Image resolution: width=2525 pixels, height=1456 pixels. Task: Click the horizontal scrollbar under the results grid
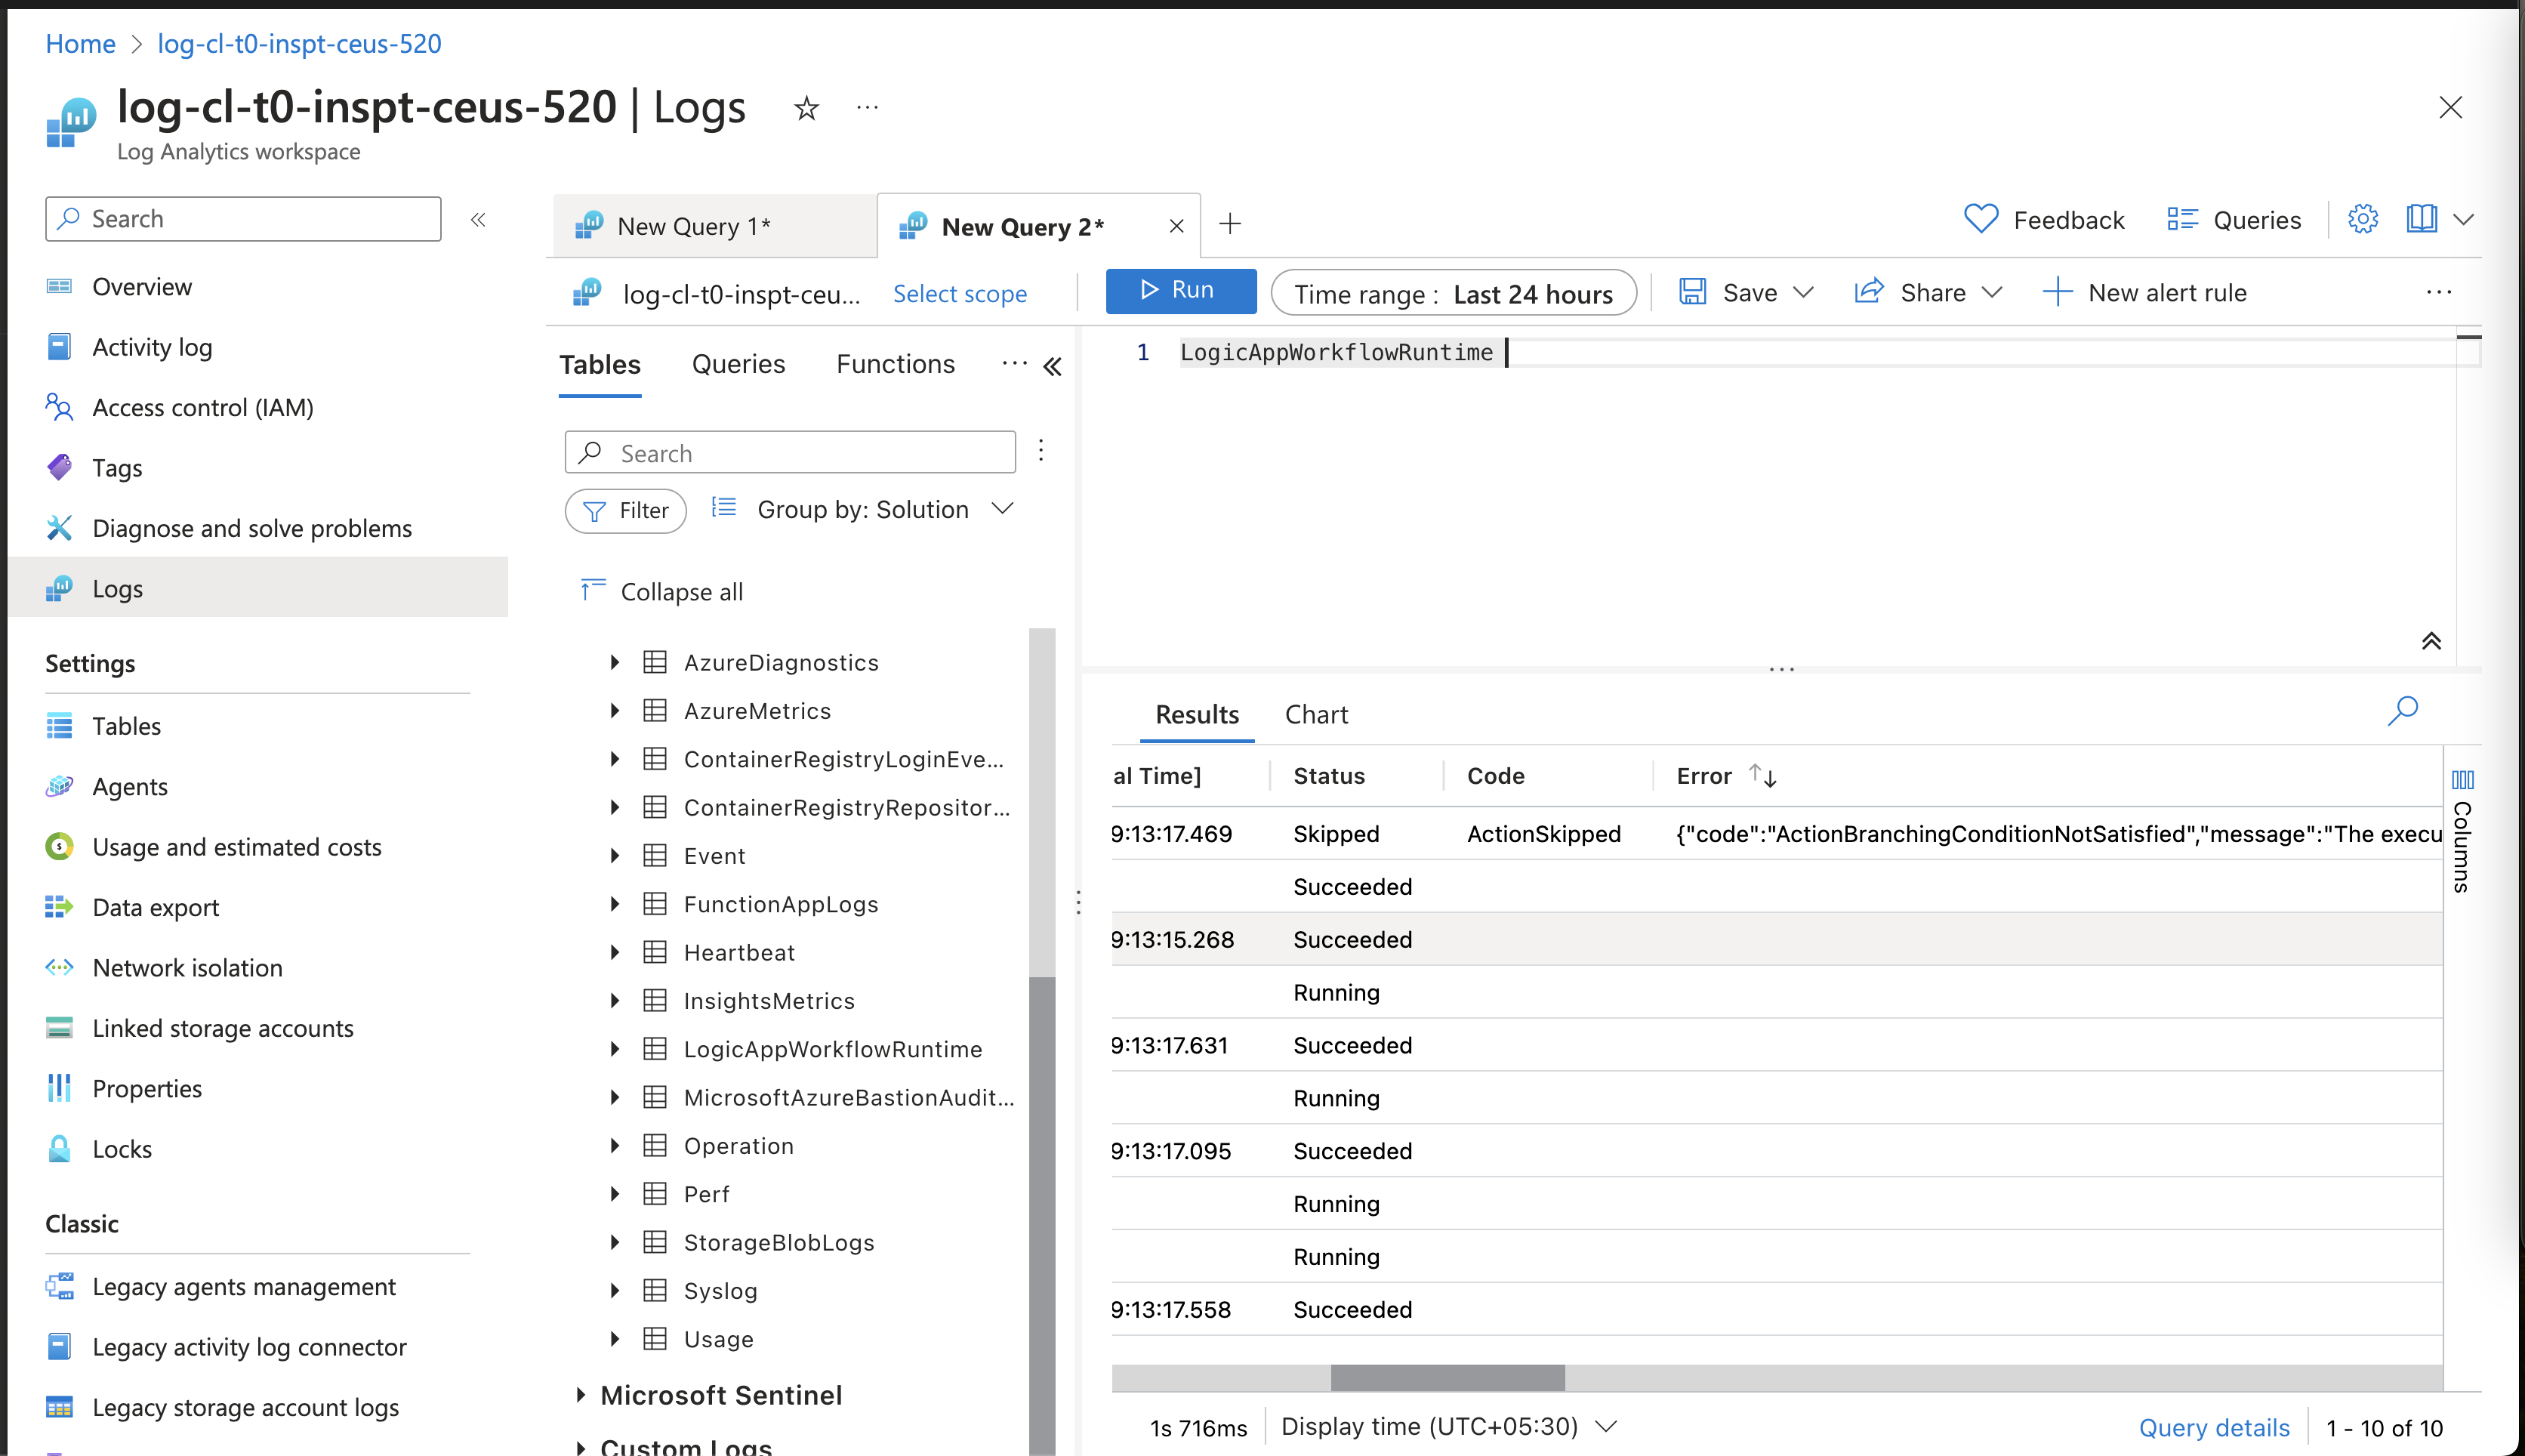(1447, 1377)
